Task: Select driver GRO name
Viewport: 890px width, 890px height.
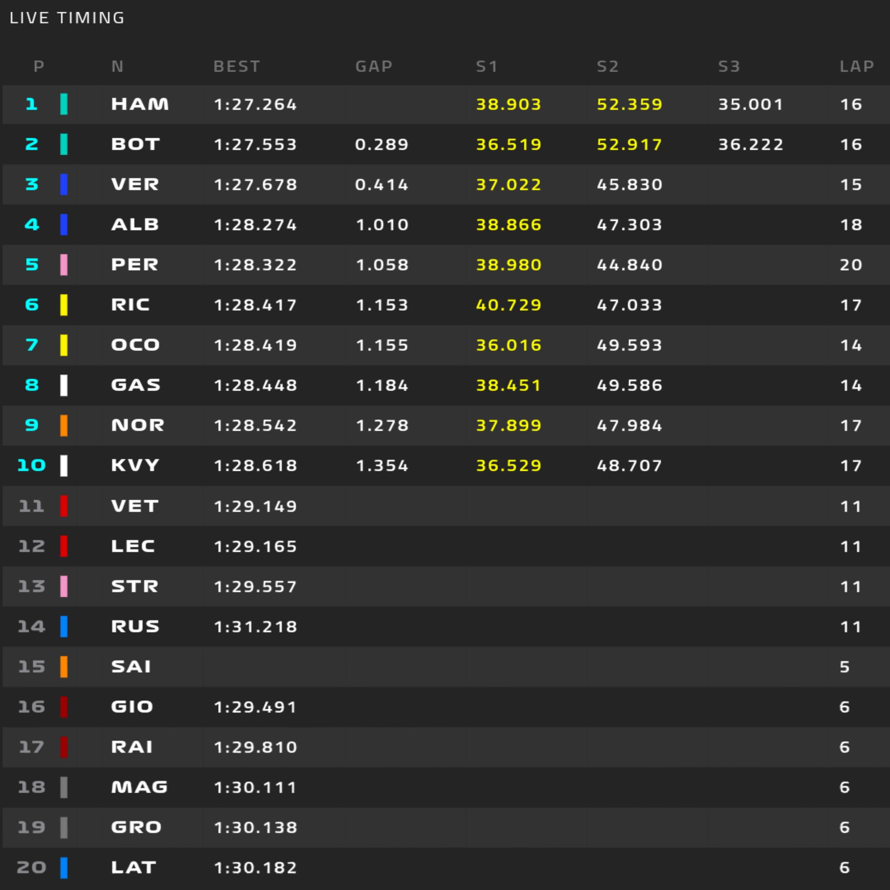Action: [x=136, y=827]
